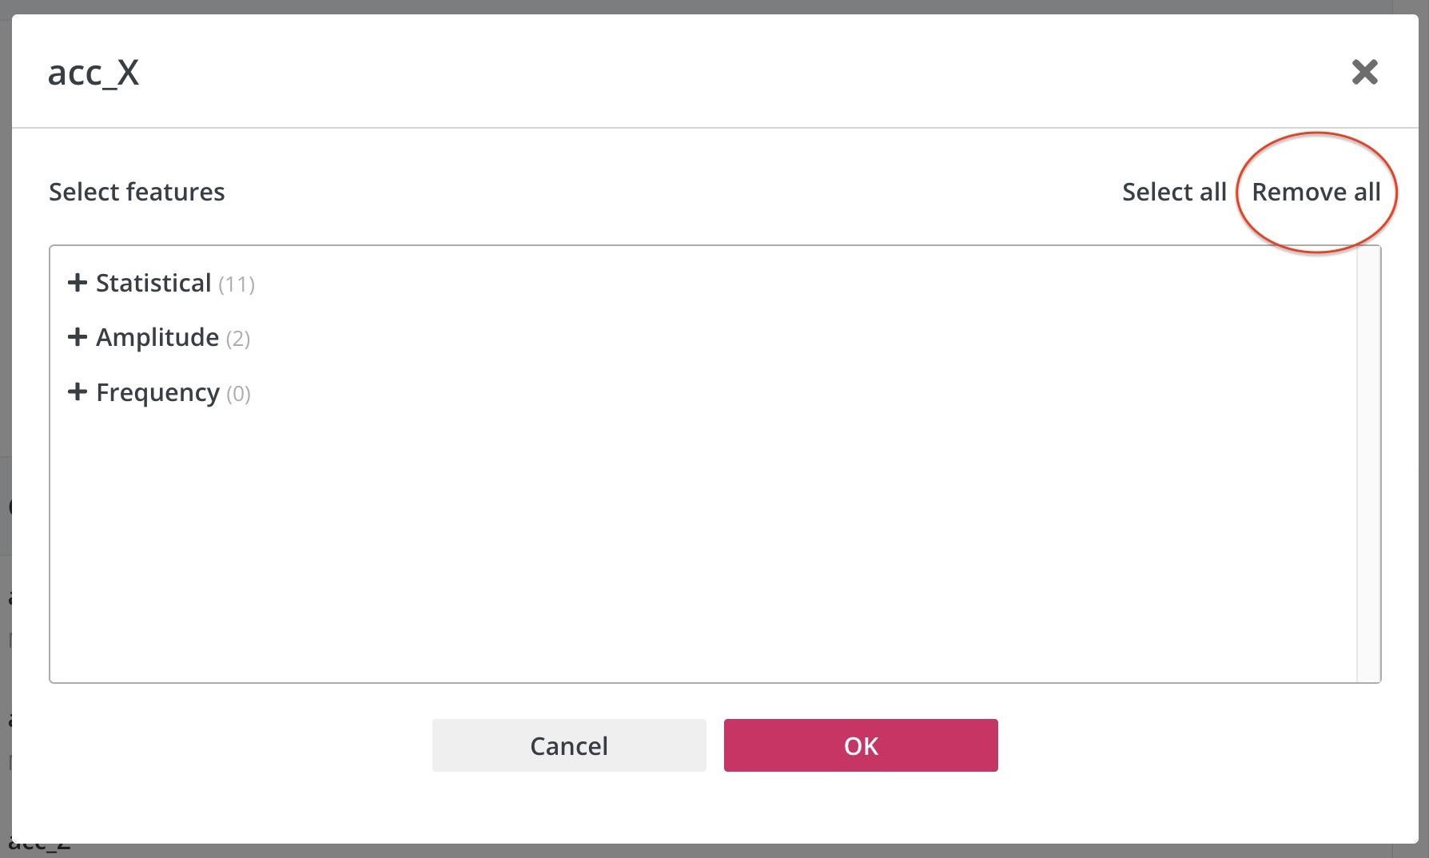Close the acc_X dialog with the X icon
Screen dimensions: 1429x858
click(1364, 72)
